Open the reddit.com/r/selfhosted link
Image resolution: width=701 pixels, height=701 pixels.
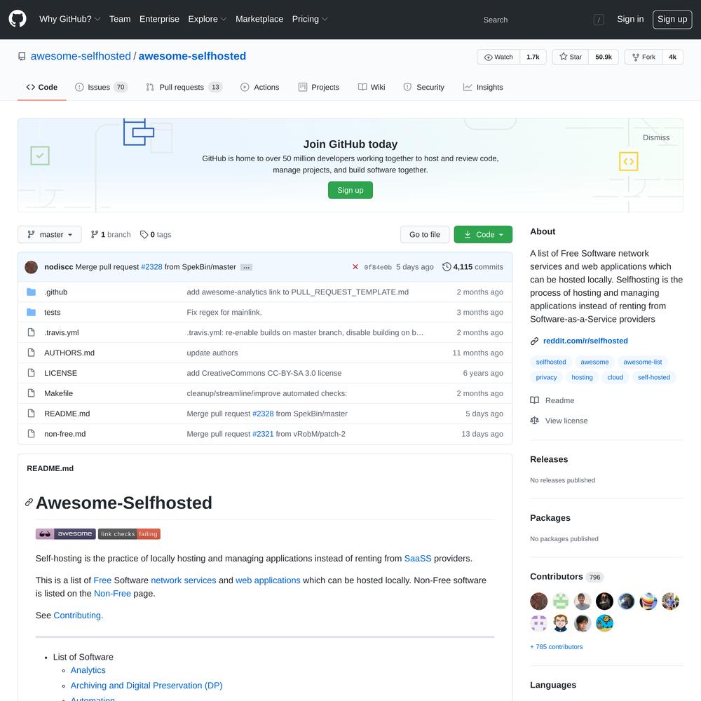pyautogui.click(x=585, y=341)
